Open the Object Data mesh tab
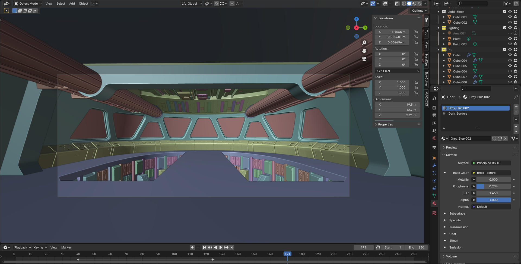Image resolution: width=521 pixels, height=264 pixels. [434, 196]
